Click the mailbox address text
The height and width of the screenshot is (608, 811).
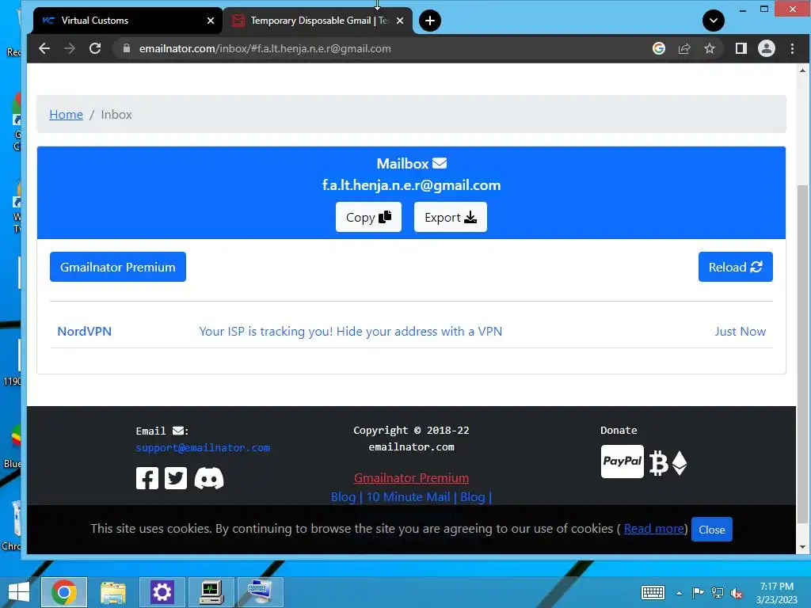[x=411, y=185]
